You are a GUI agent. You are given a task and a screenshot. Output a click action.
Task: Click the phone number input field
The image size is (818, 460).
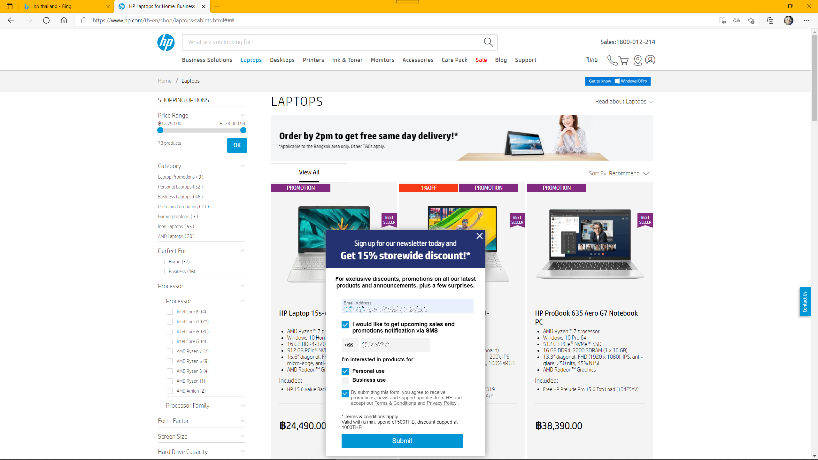point(395,345)
